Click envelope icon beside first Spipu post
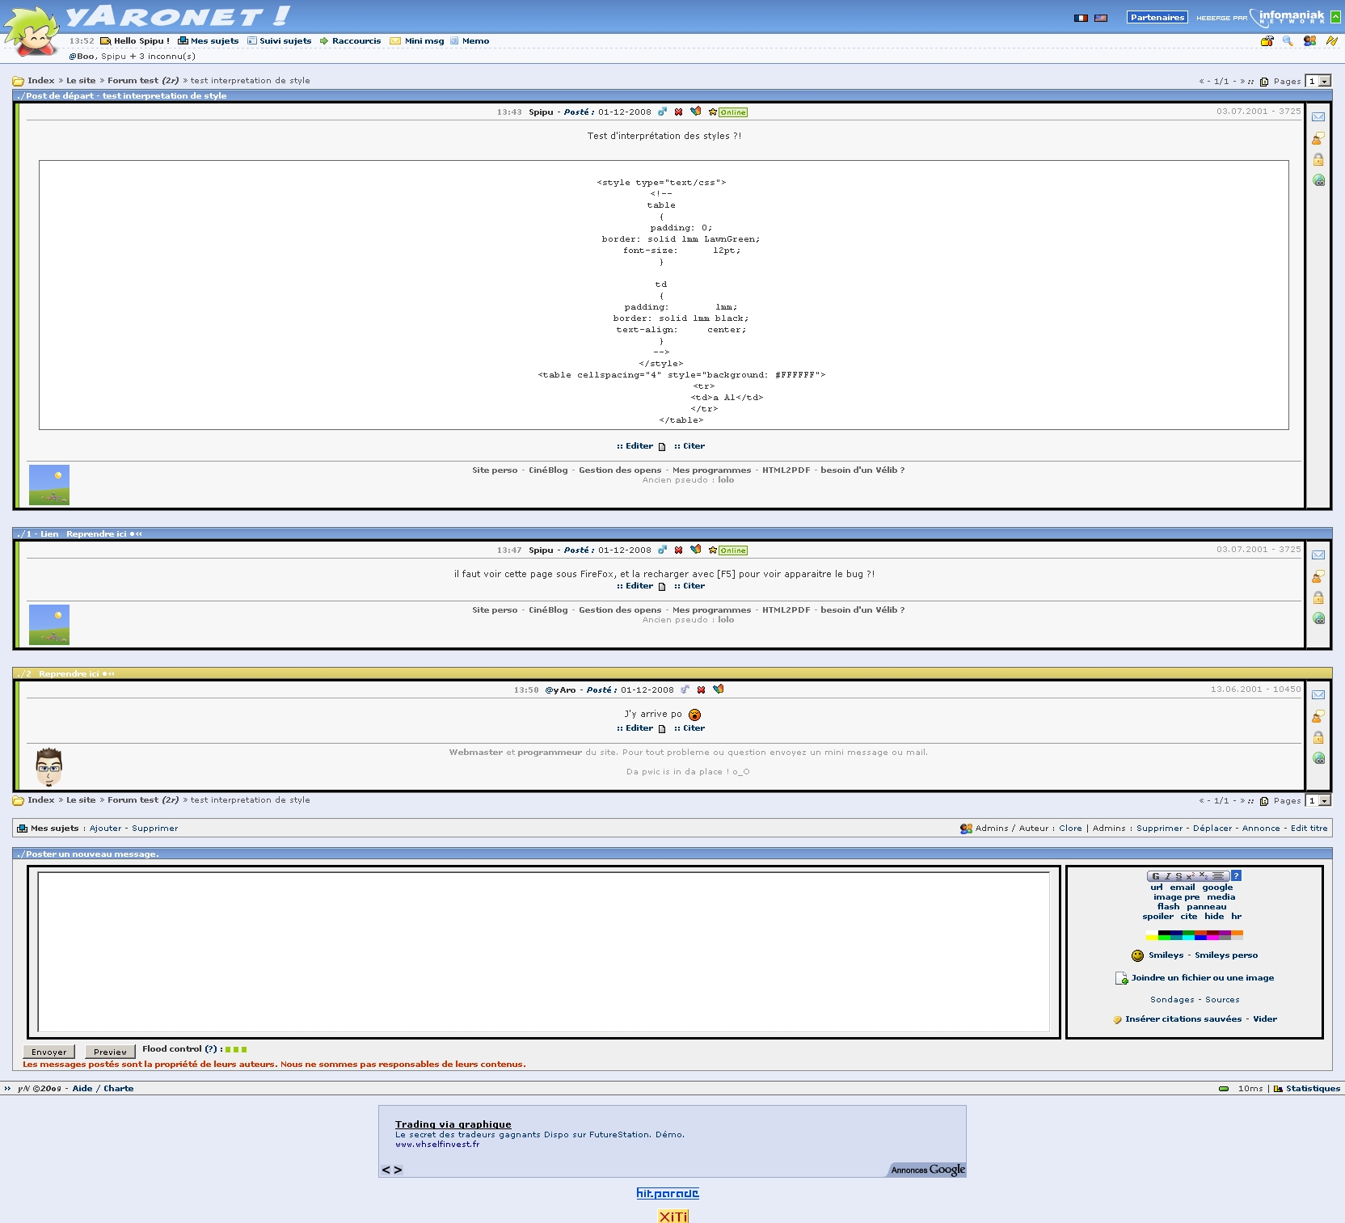1345x1223 pixels. (x=1318, y=117)
